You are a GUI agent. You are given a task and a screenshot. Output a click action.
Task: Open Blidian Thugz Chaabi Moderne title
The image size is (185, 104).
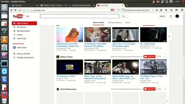(x=95, y=77)
